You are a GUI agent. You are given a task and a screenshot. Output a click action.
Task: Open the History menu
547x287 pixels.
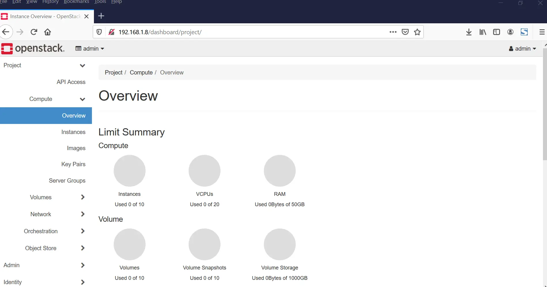(50, 2)
